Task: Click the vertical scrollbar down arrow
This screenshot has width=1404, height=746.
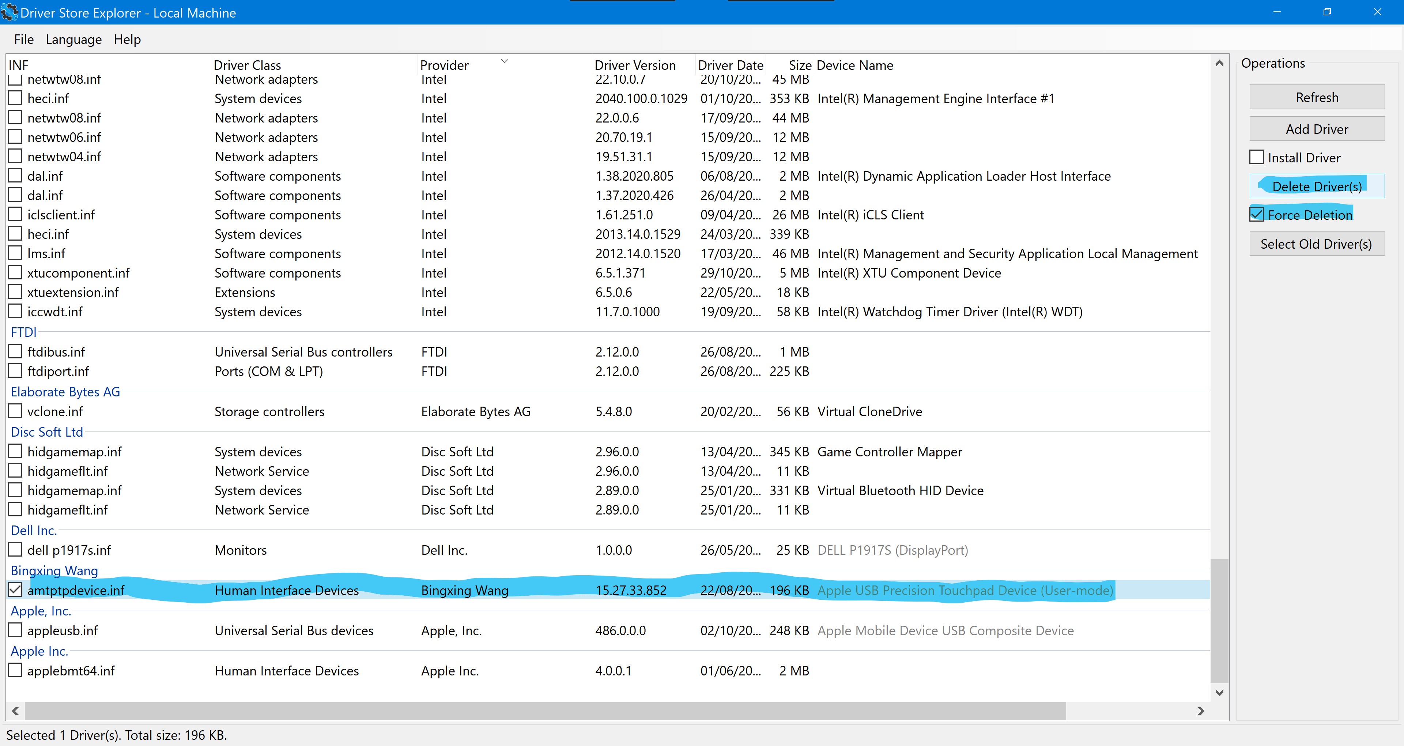Action: click(x=1219, y=693)
